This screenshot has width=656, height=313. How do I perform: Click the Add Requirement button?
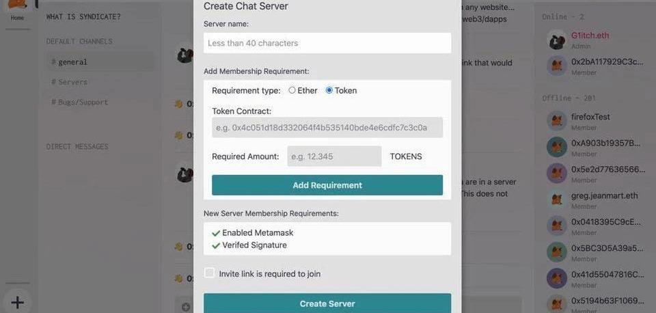tap(327, 185)
